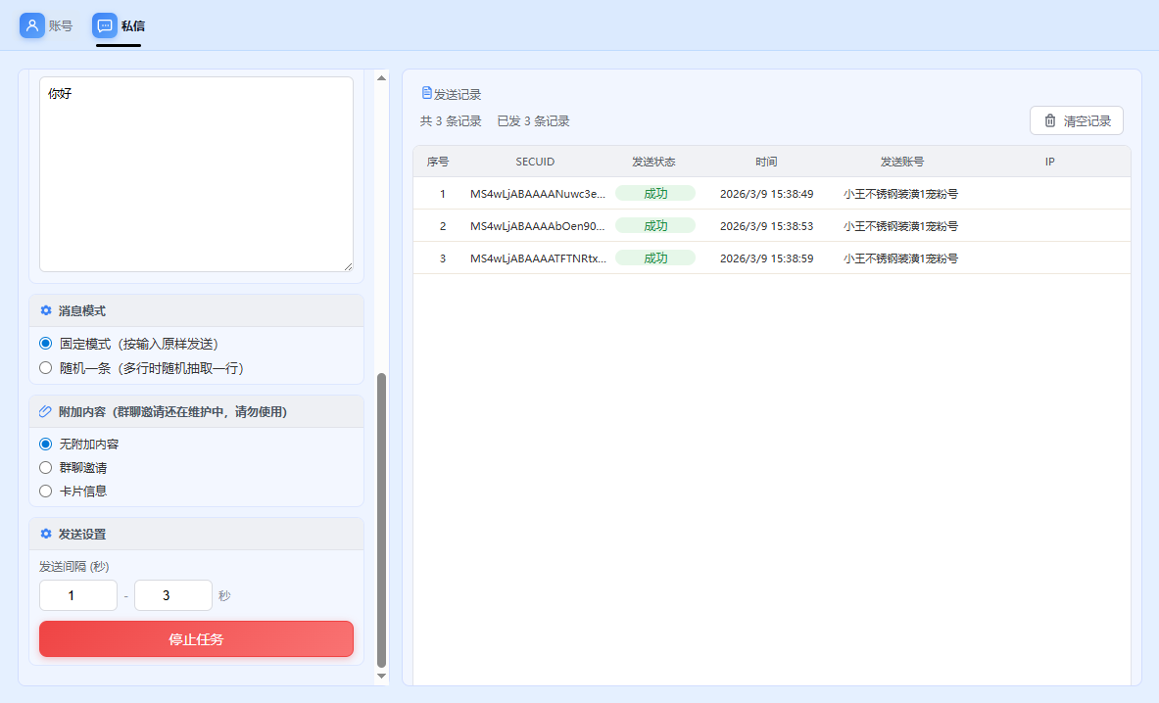
Task: Click the scroll-down arrow of left panel
Action: tap(382, 676)
